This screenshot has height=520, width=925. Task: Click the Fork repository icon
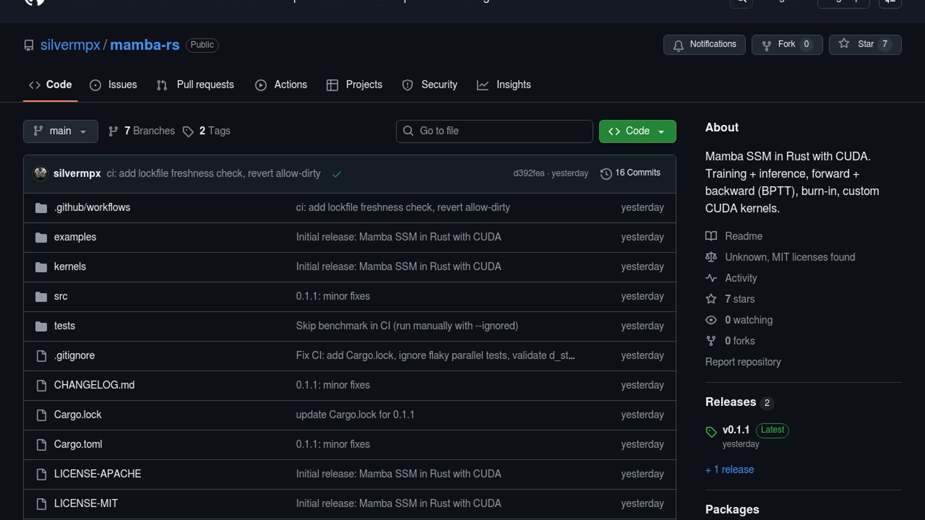766,45
